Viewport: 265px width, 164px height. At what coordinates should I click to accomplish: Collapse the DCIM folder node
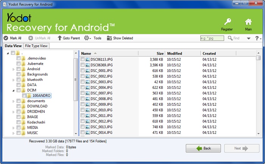click(x=14, y=91)
